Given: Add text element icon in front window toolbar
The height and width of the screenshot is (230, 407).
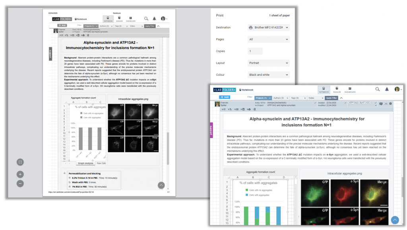Looking at the screenshot, I should [x=223, y=109].
